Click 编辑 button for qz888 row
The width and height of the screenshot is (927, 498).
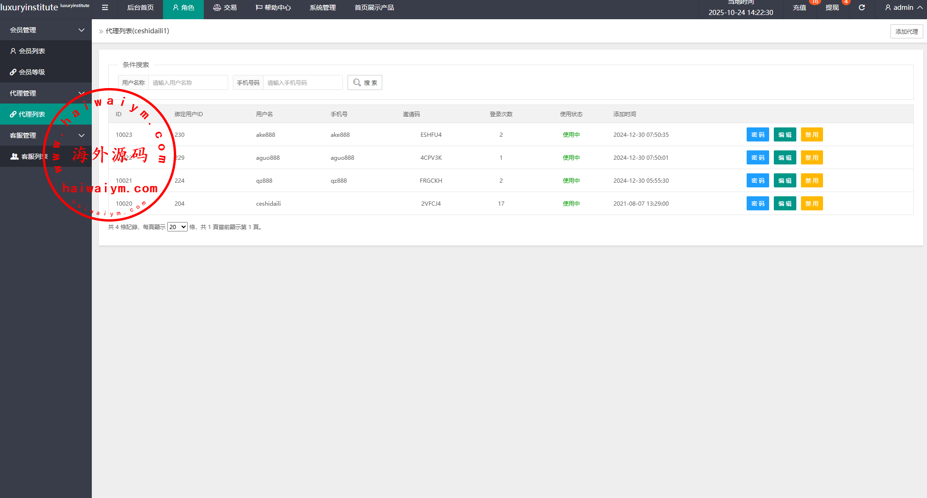(x=785, y=180)
